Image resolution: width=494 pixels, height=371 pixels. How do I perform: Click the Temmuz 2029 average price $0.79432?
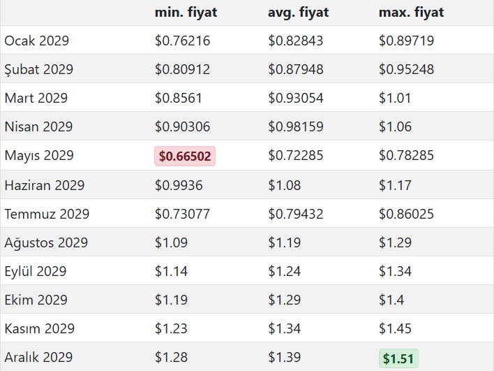pyautogui.click(x=296, y=214)
